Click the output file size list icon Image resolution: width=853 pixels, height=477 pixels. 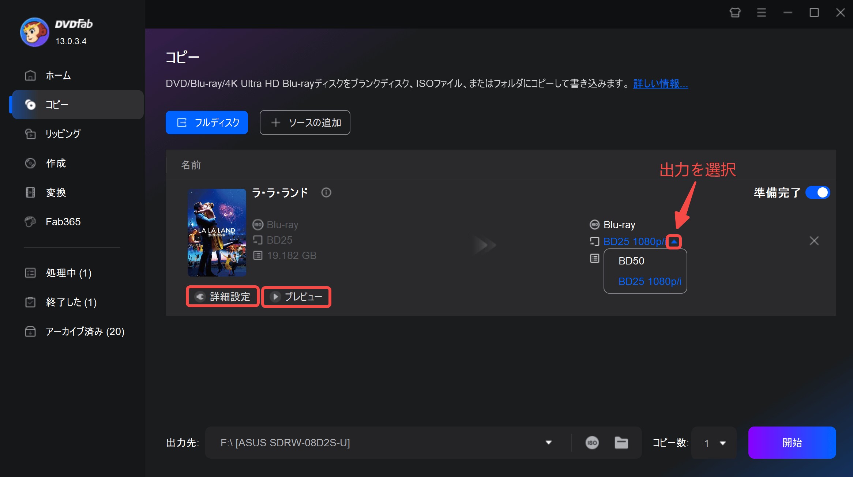click(595, 259)
